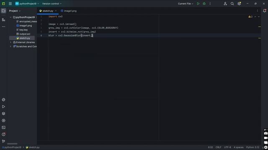Run the current file

[198, 4]
